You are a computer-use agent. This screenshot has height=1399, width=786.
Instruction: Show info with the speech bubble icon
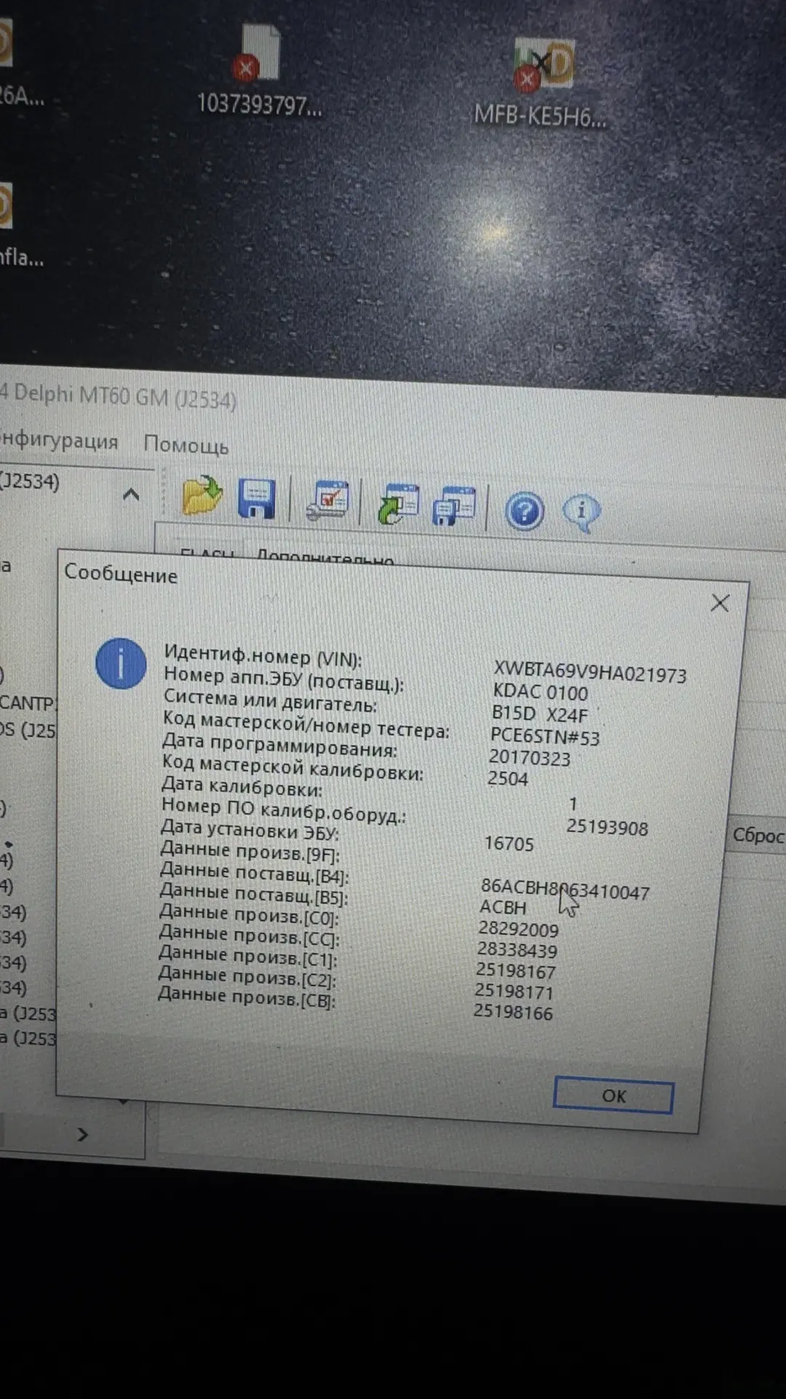[581, 513]
